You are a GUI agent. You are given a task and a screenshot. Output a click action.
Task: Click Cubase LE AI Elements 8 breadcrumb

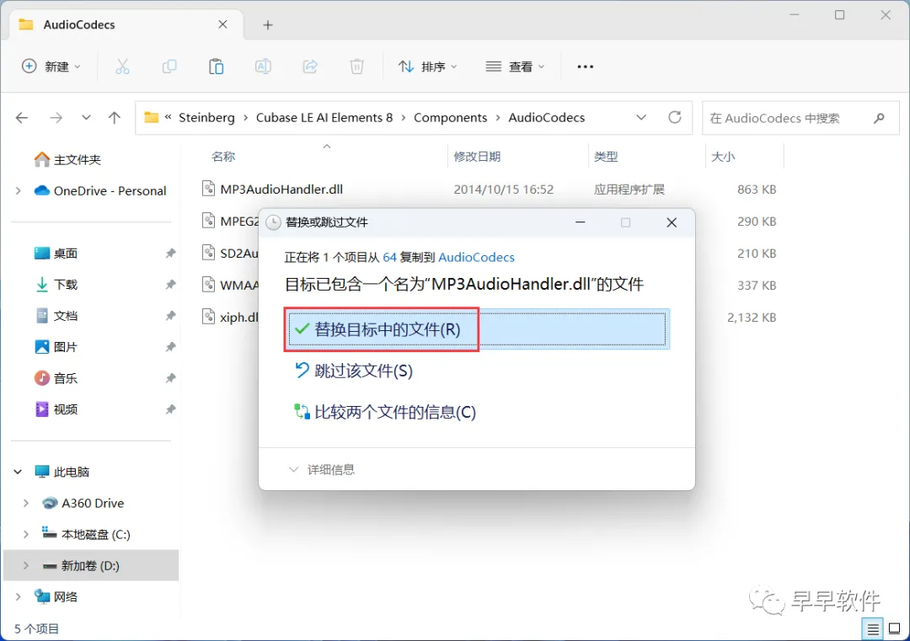tap(324, 118)
